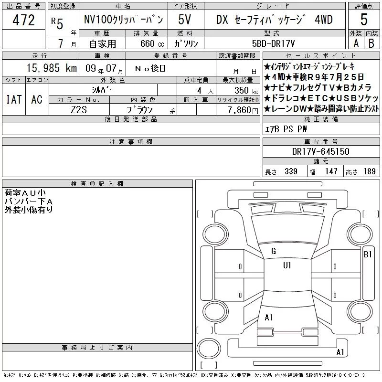Viewport: 382px width, 382px height.
Task: Click the width value 147
Action: (331, 171)
